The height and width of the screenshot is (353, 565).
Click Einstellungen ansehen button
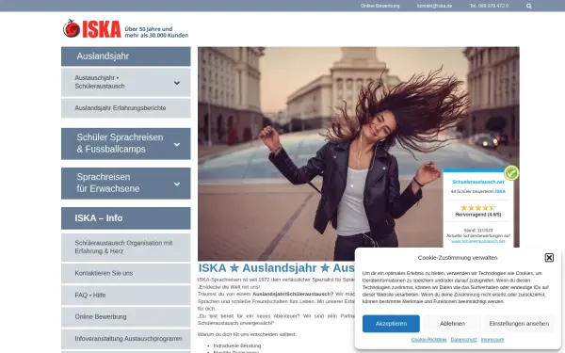519,324
